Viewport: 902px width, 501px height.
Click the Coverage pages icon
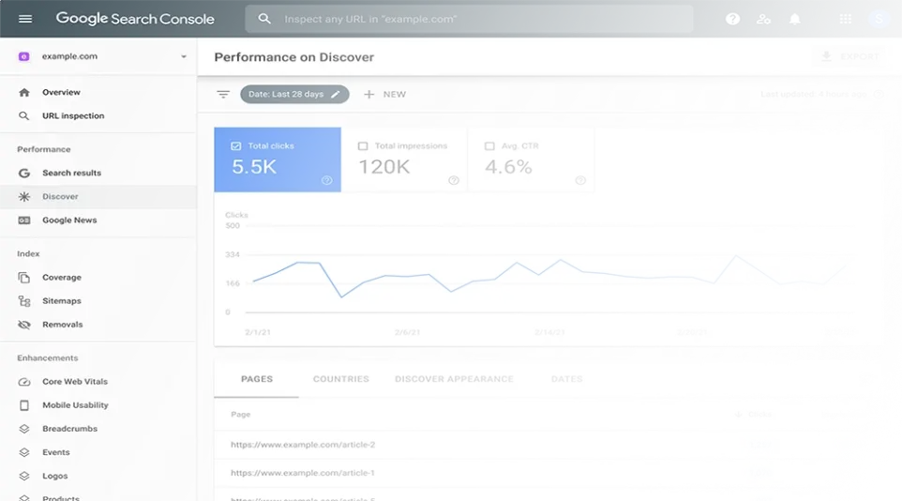(24, 278)
